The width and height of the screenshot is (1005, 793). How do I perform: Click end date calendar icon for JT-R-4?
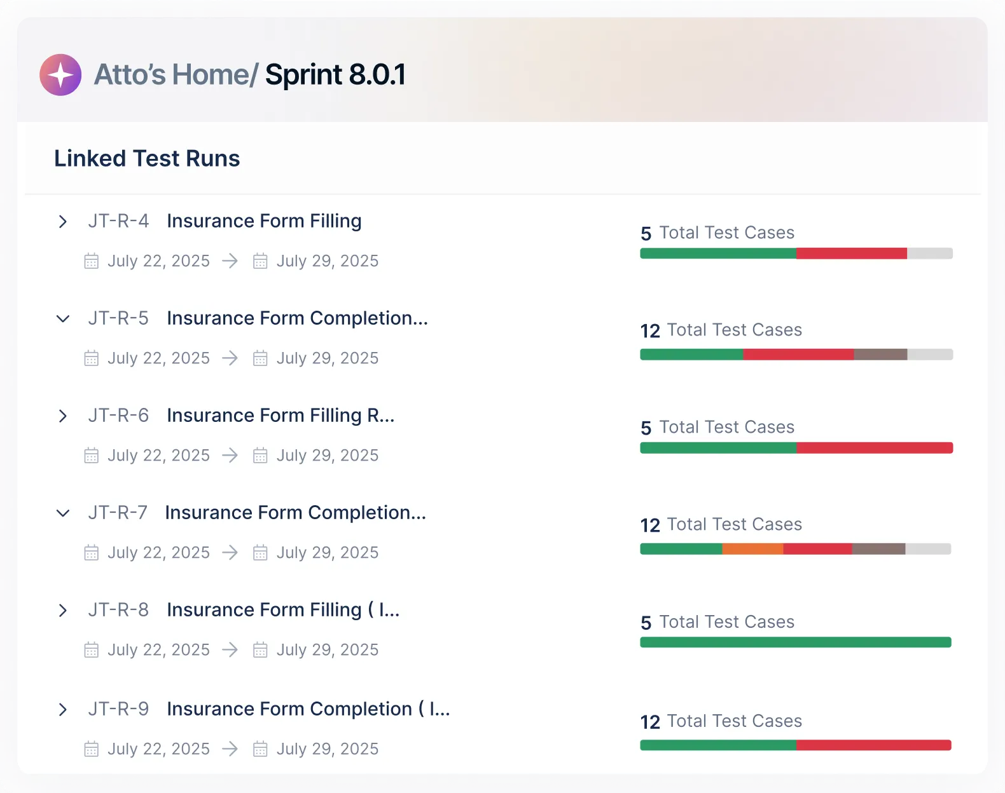(260, 261)
